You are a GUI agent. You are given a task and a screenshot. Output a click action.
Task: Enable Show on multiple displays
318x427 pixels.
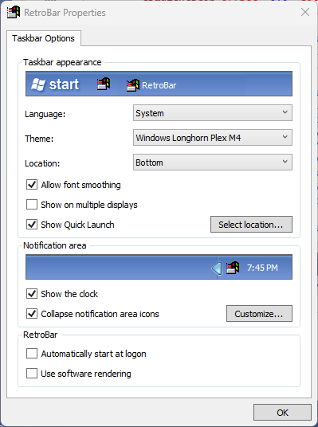pos(32,205)
